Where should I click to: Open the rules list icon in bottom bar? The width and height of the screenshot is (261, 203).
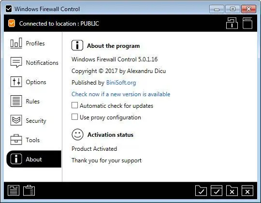click(14, 190)
